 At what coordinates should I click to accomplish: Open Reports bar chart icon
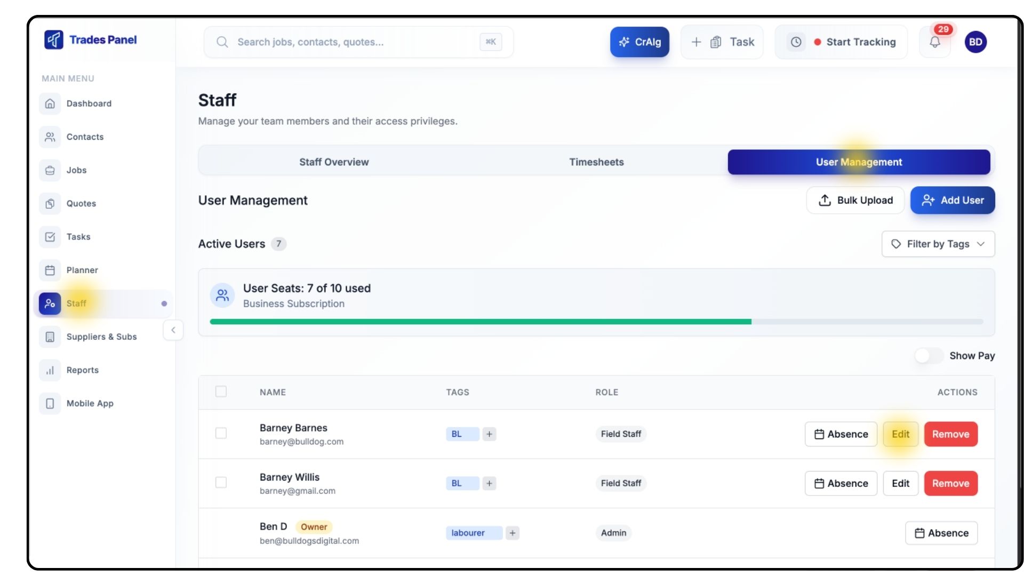tap(50, 370)
